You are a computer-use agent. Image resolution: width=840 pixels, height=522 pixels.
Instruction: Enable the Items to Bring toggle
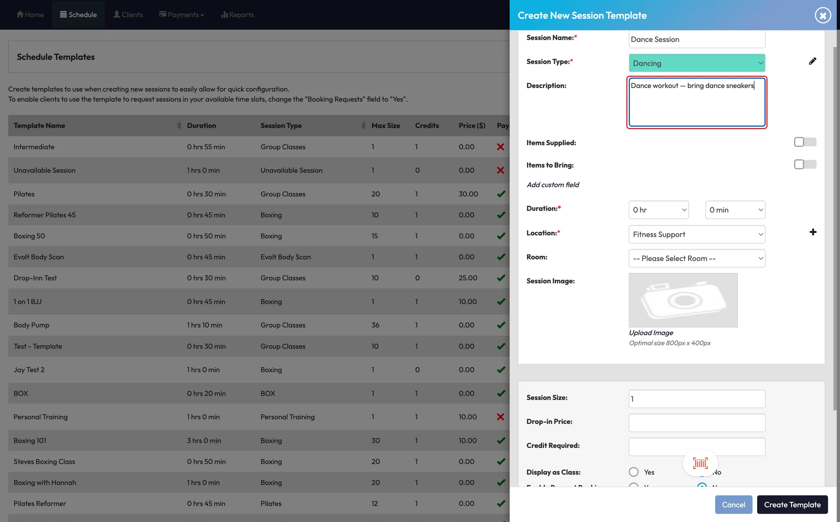click(805, 164)
